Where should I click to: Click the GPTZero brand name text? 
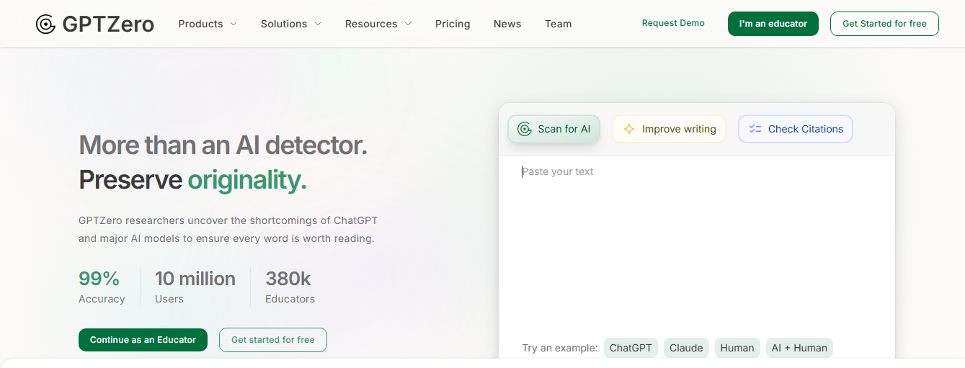point(108,24)
